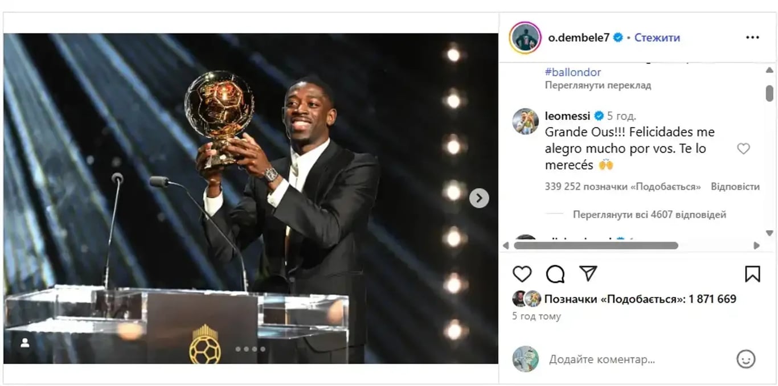The image size is (778, 386).
Task: Share the post with the paper plane icon
Action: point(588,273)
